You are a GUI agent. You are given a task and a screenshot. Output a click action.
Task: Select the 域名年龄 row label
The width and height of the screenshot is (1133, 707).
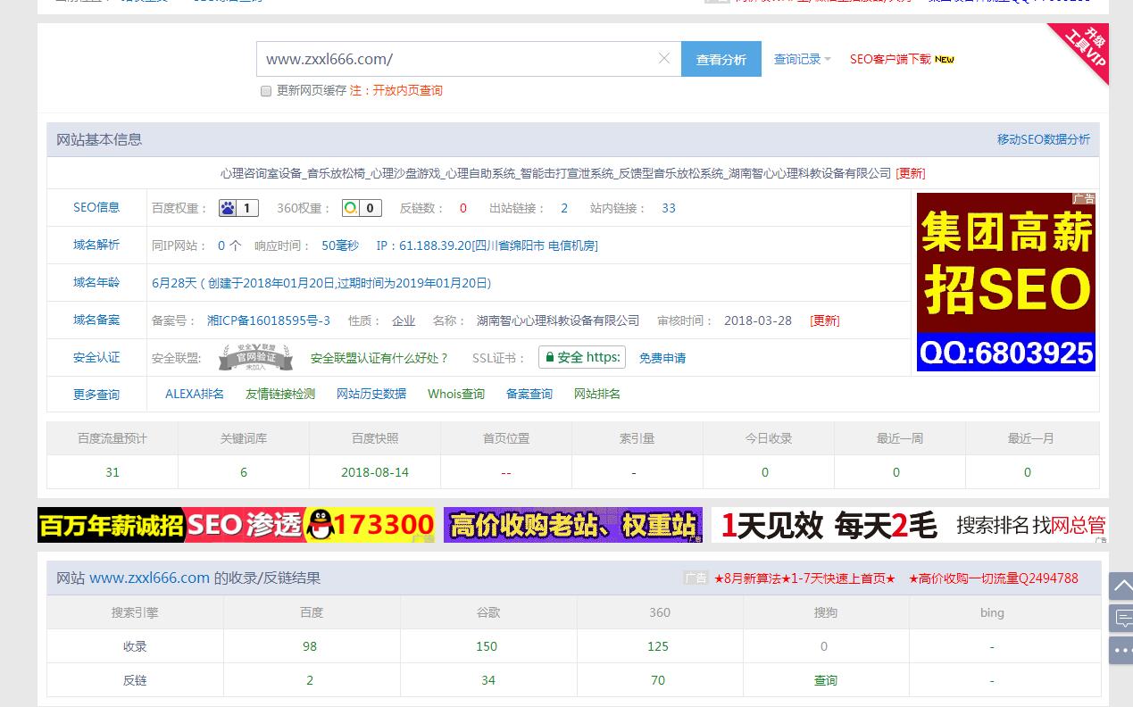click(x=96, y=282)
